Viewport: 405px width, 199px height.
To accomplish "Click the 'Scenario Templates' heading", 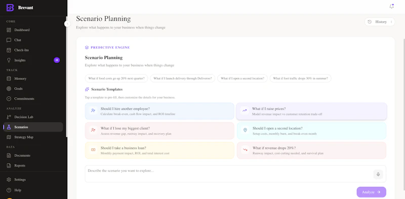I will pos(107,90).
